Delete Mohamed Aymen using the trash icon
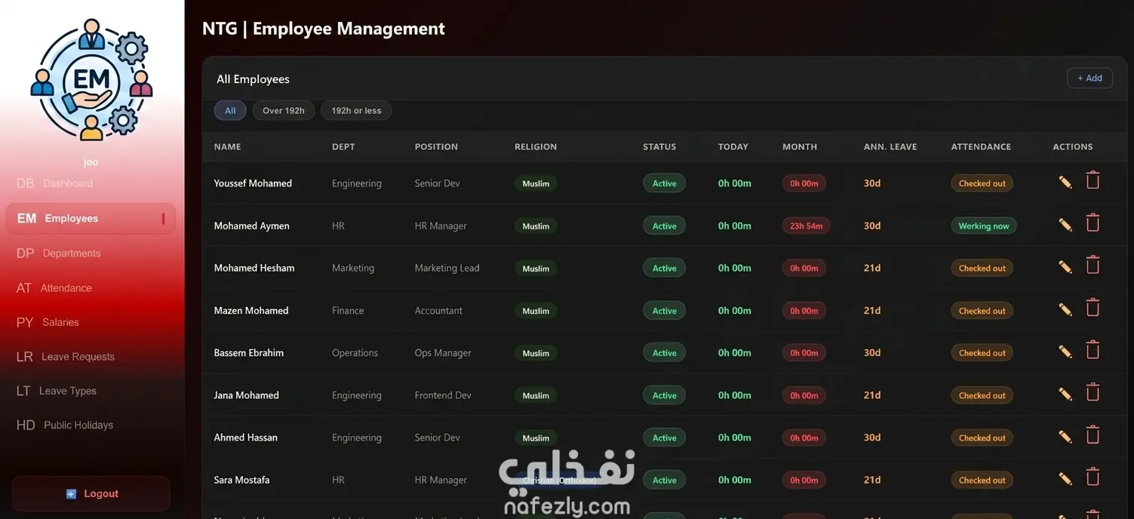 (x=1093, y=223)
